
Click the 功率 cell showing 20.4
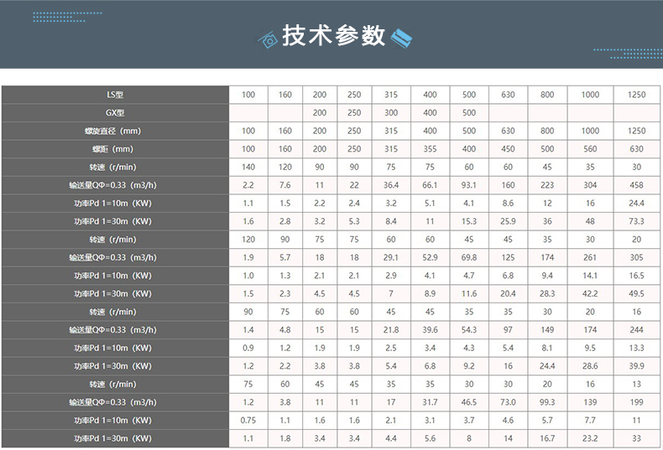coord(508,294)
